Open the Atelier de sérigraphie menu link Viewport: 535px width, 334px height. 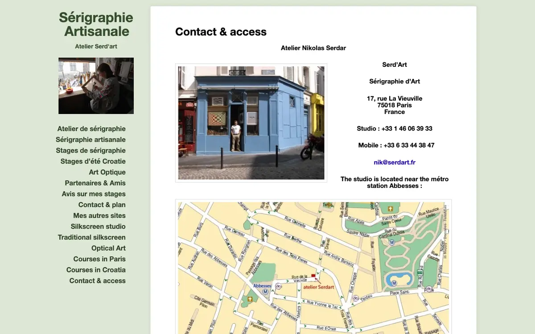pyautogui.click(x=91, y=129)
